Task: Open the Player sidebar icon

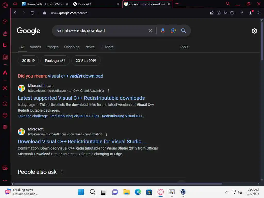Action: point(5,88)
